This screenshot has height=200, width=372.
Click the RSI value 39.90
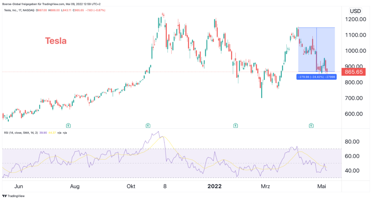point(43,133)
